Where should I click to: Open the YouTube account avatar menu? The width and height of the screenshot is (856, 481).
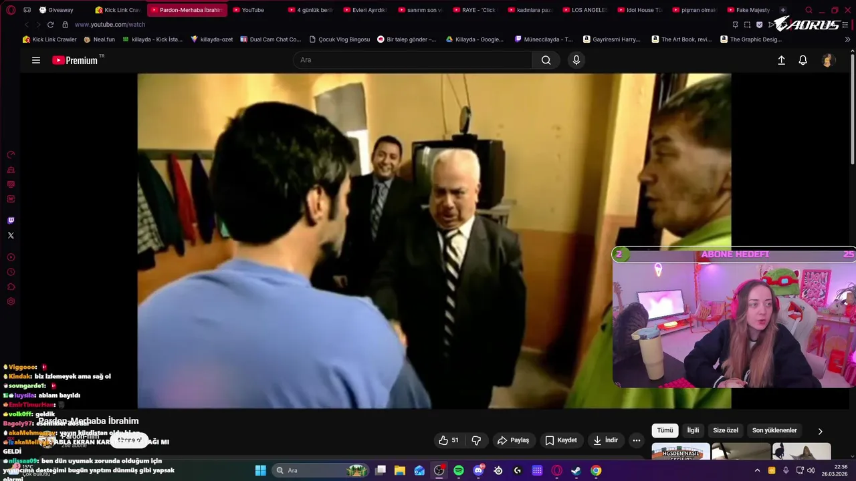click(x=828, y=60)
